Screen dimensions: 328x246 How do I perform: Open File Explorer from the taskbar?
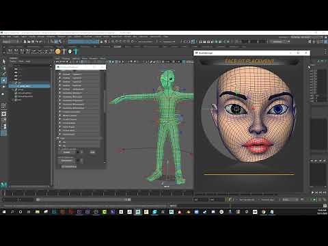38,212
